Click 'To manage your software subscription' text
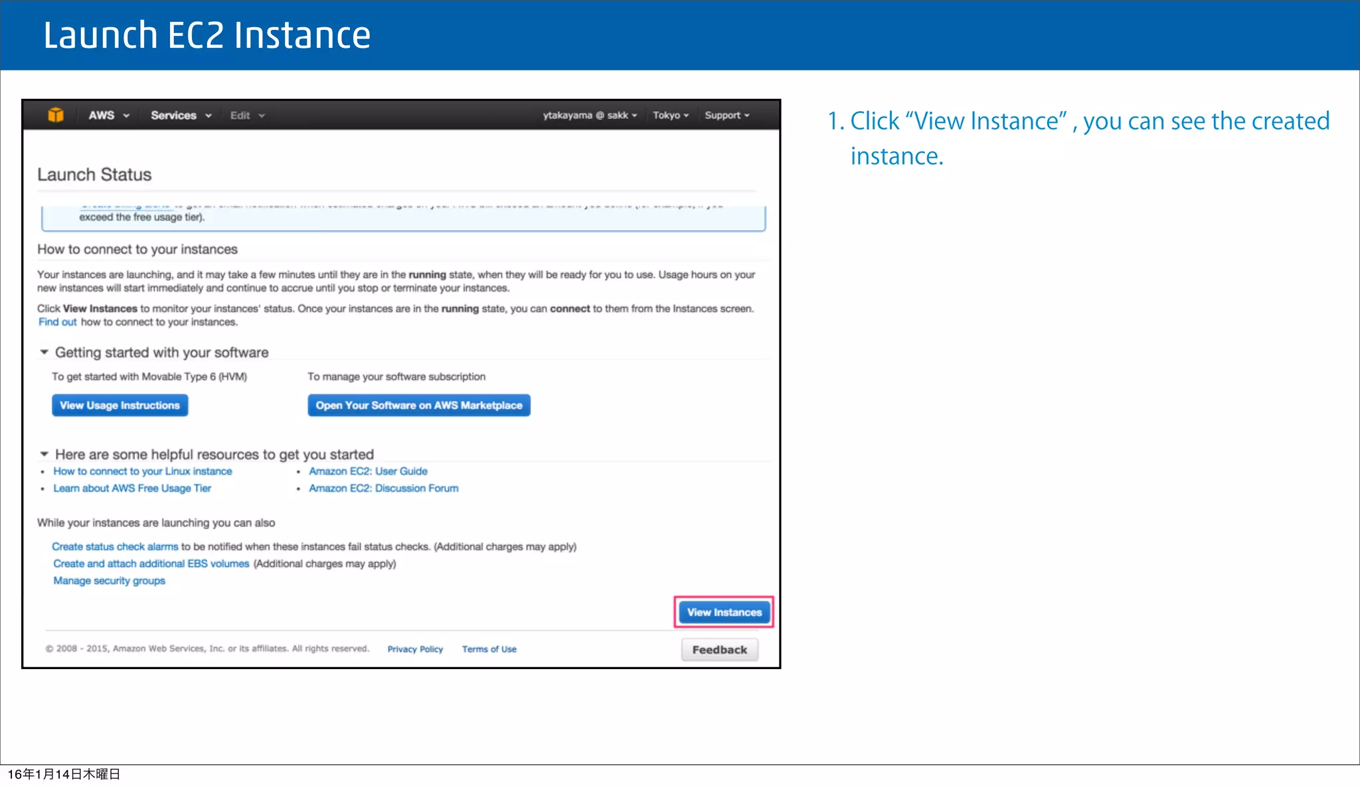1360x786 pixels. tap(396, 376)
